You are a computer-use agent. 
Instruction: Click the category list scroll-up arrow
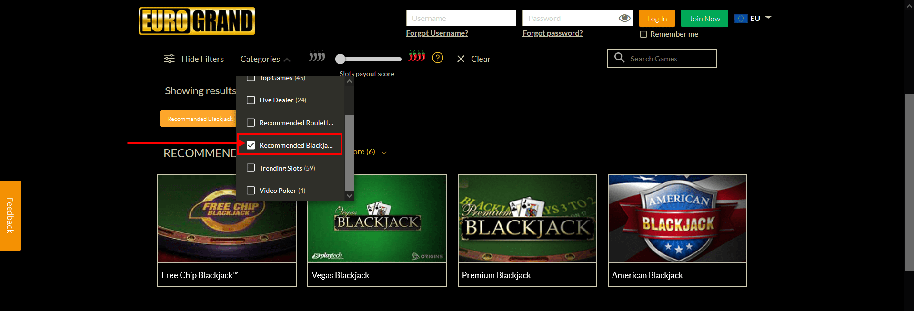tap(349, 81)
